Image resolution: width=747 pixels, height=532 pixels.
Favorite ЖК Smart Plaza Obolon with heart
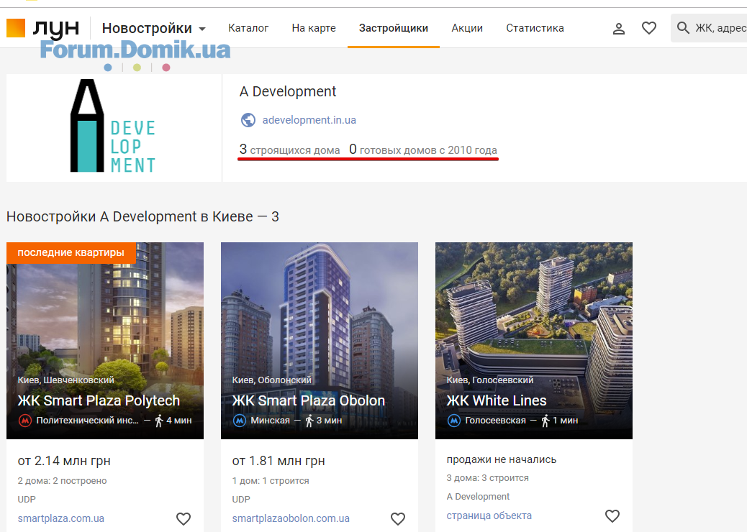coord(398,518)
